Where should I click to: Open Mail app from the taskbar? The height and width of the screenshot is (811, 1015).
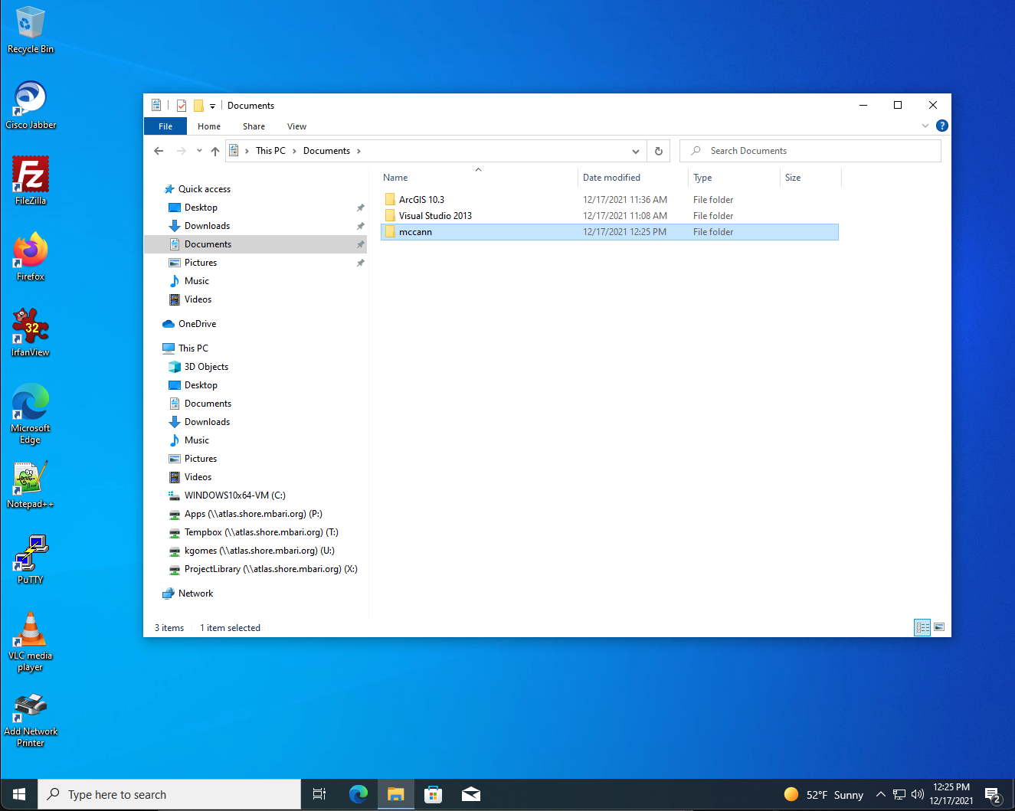coord(470,795)
